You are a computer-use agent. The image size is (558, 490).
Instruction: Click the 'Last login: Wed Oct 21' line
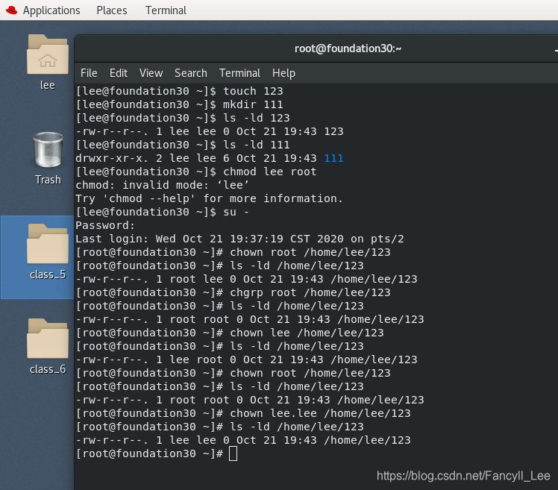(240, 239)
